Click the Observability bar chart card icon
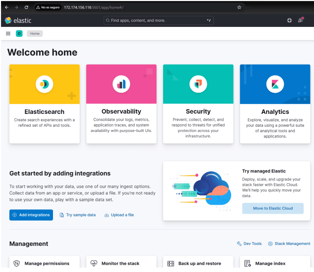Viewport: 314px width, 272px height. click(121, 84)
